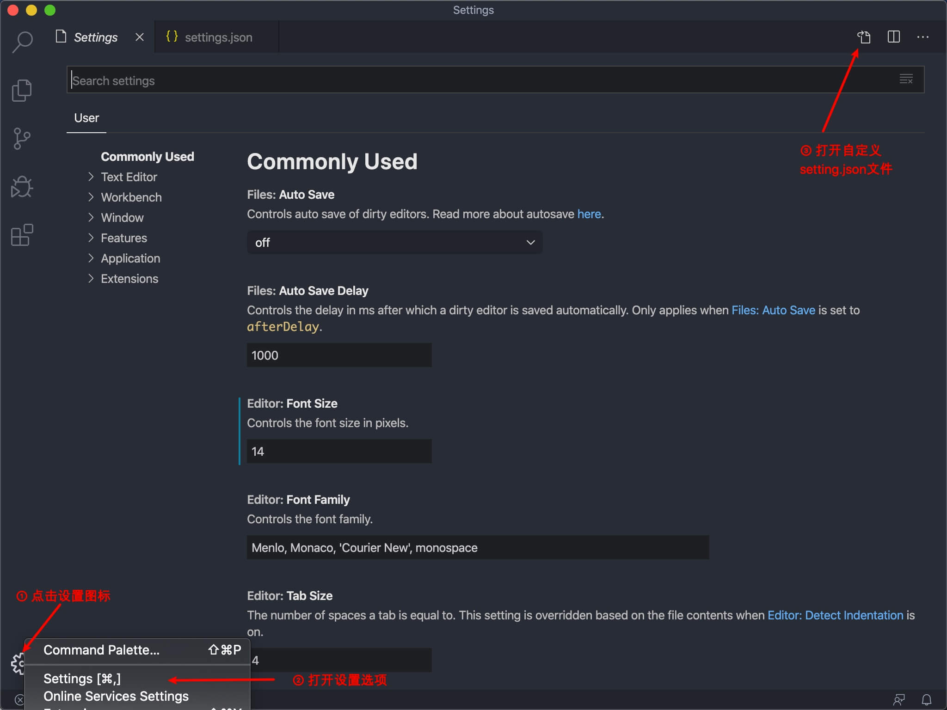The width and height of the screenshot is (947, 710).
Task: Click the notifications bell in status bar
Action: coord(926,699)
